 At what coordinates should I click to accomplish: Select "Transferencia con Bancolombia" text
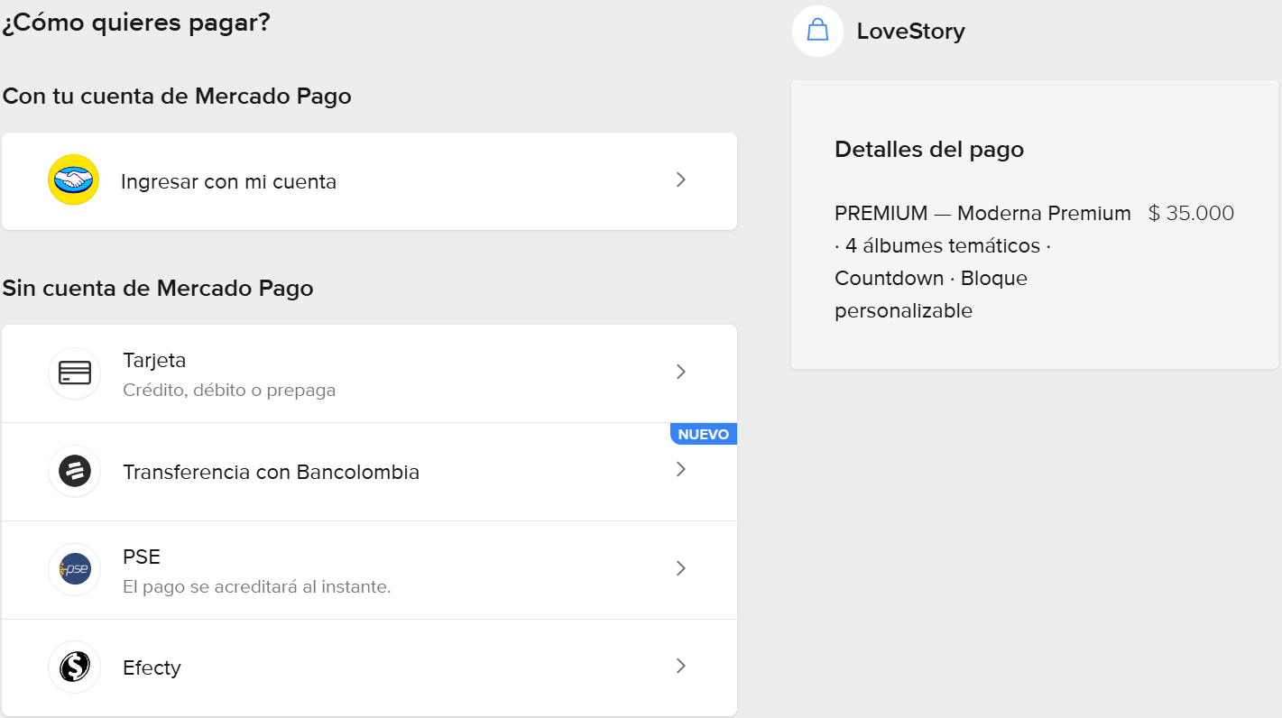271,472
